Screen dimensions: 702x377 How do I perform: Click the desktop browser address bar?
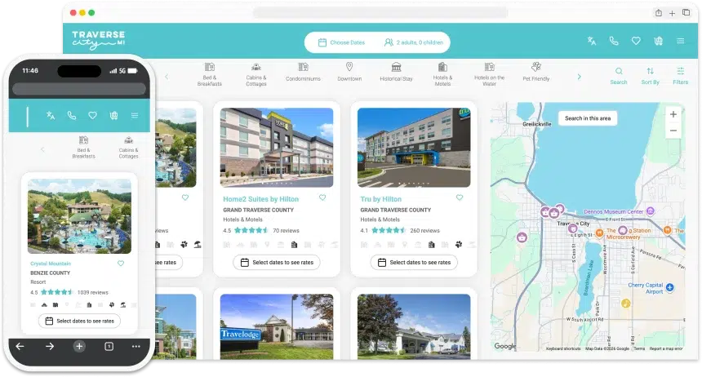point(380,12)
